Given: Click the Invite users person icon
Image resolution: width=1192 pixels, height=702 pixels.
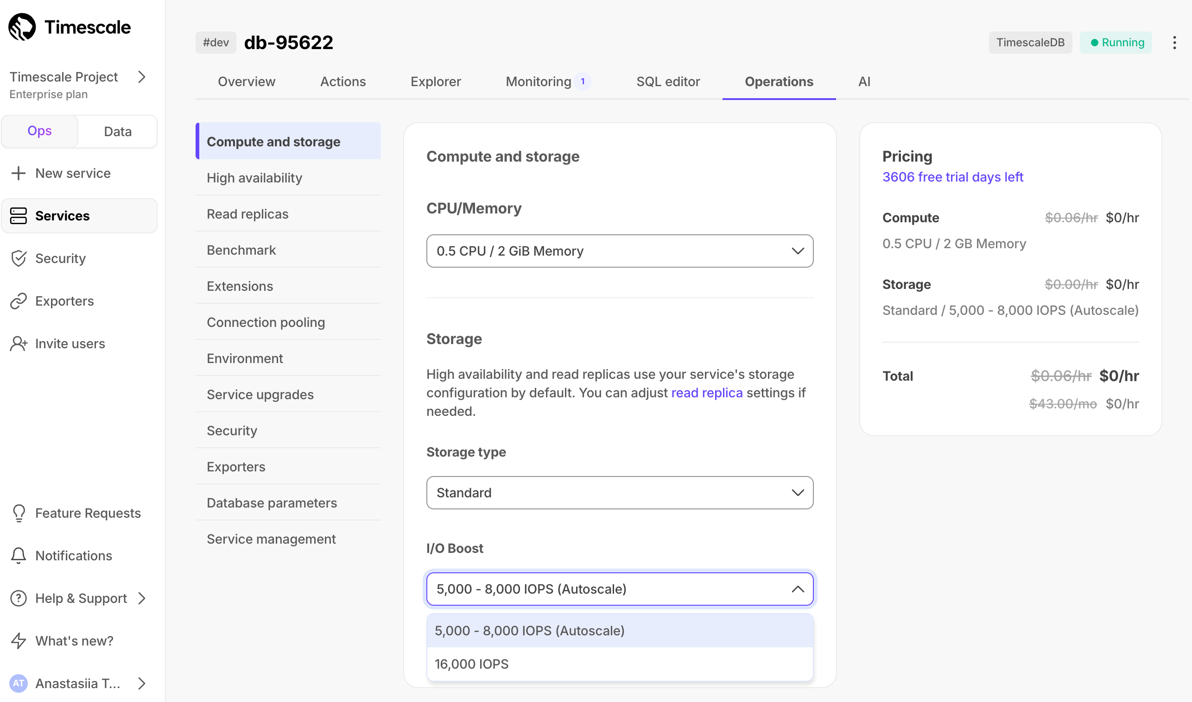Looking at the screenshot, I should pos(19,344).
